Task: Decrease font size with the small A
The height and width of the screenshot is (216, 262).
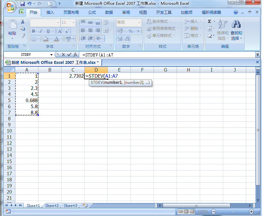Action: (x=67, y=31)
